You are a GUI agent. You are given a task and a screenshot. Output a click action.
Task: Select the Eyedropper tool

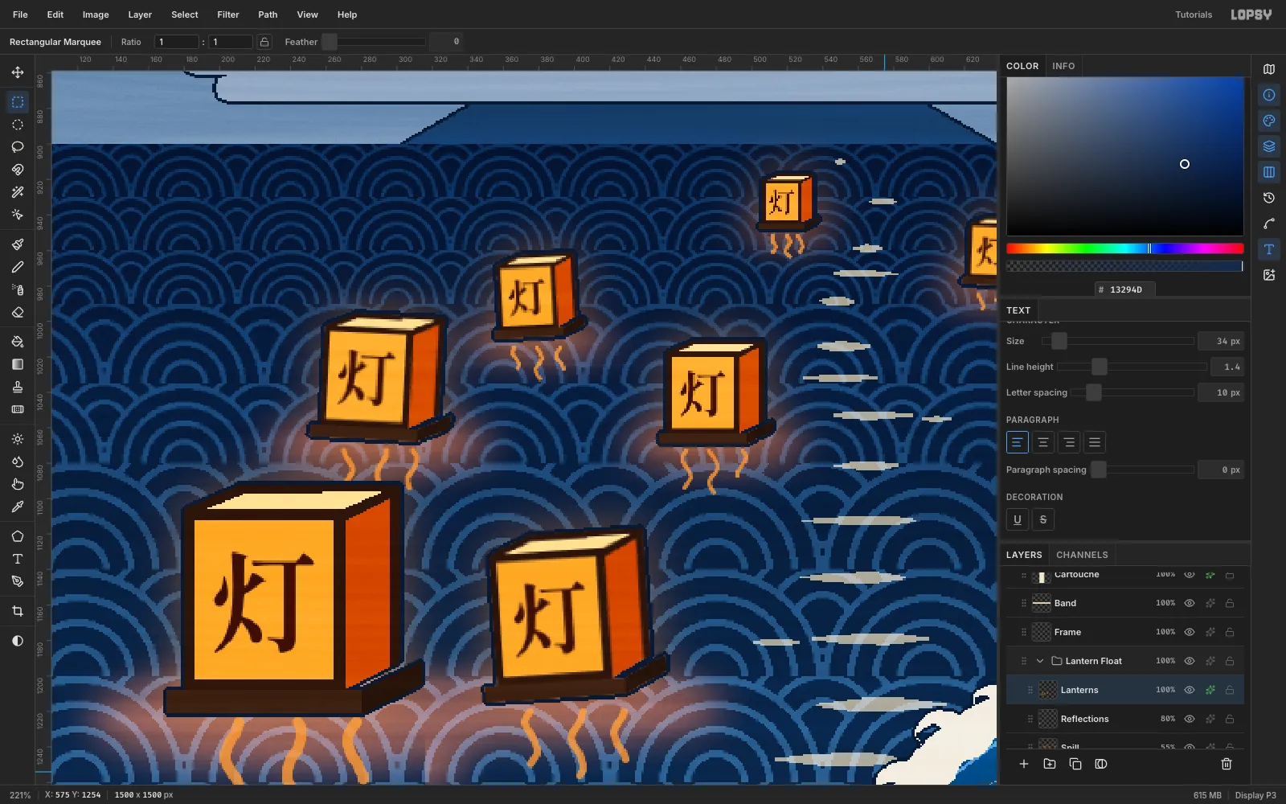point(18,507)
